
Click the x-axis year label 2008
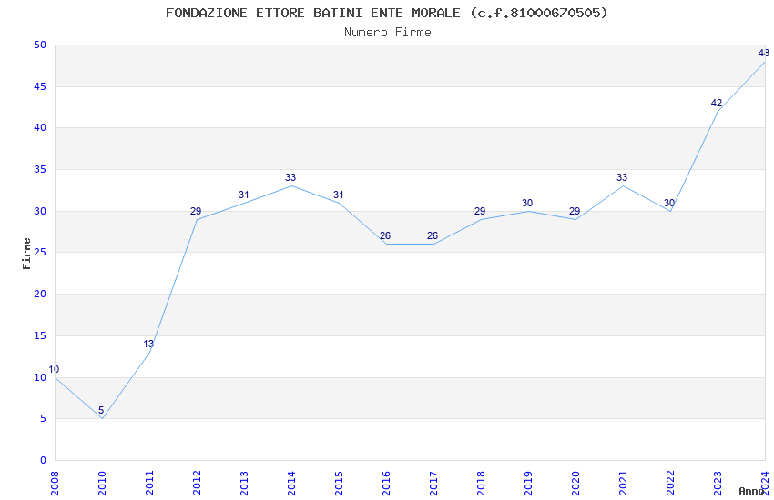(55, 483)
